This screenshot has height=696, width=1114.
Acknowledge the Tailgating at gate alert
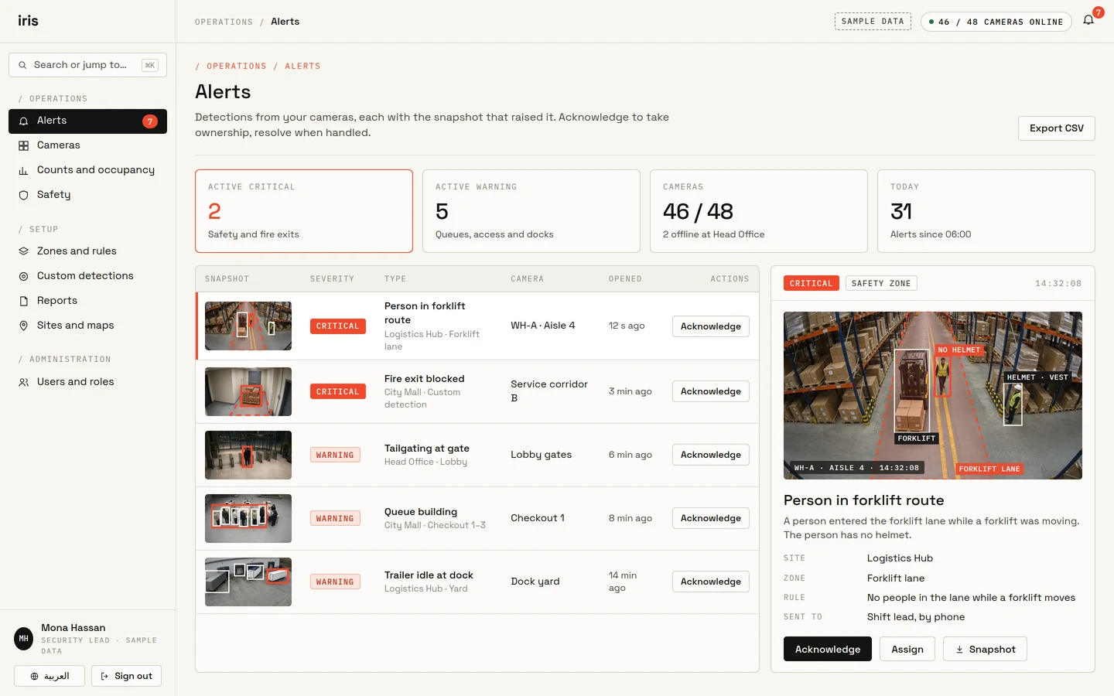tap(710, 455)
